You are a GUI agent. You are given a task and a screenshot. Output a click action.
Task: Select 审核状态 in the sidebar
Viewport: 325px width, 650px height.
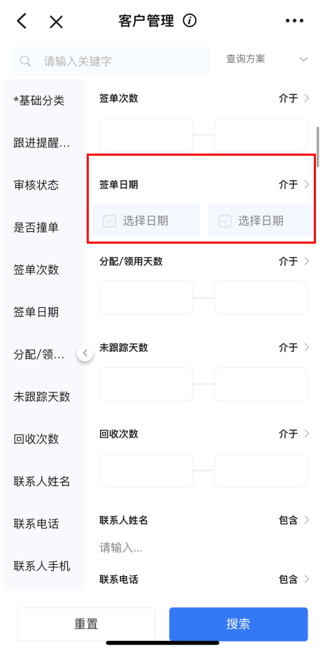[x=36, y=185]
